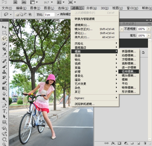Open the Lasso tool preset picker
Viewport: 152px width, 146px height.
coord(11,14)
